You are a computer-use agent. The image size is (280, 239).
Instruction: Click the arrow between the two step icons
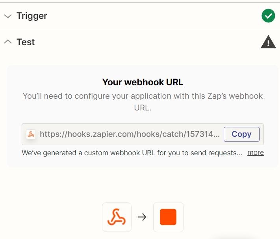tap(142, 217)
